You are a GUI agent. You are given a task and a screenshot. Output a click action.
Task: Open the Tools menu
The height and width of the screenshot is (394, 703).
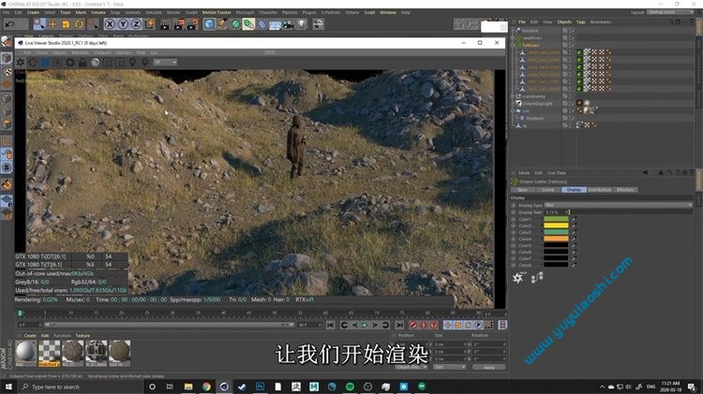pos(66,12)
